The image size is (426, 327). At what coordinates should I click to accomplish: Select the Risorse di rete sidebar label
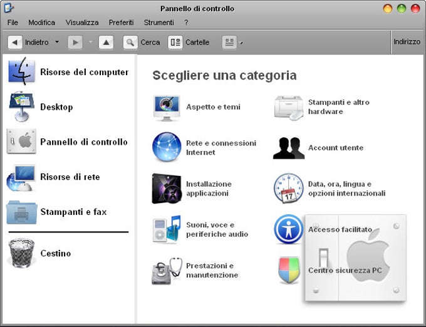[x=70, y=177]
